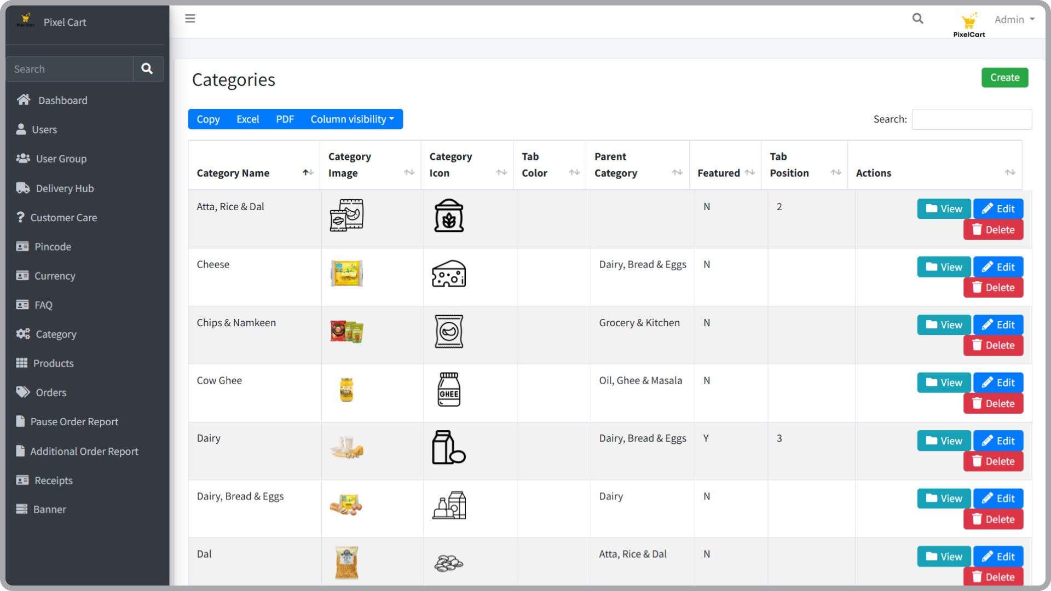
Task: Click the Dairy milk carton category icon
Action: [449, 448]
